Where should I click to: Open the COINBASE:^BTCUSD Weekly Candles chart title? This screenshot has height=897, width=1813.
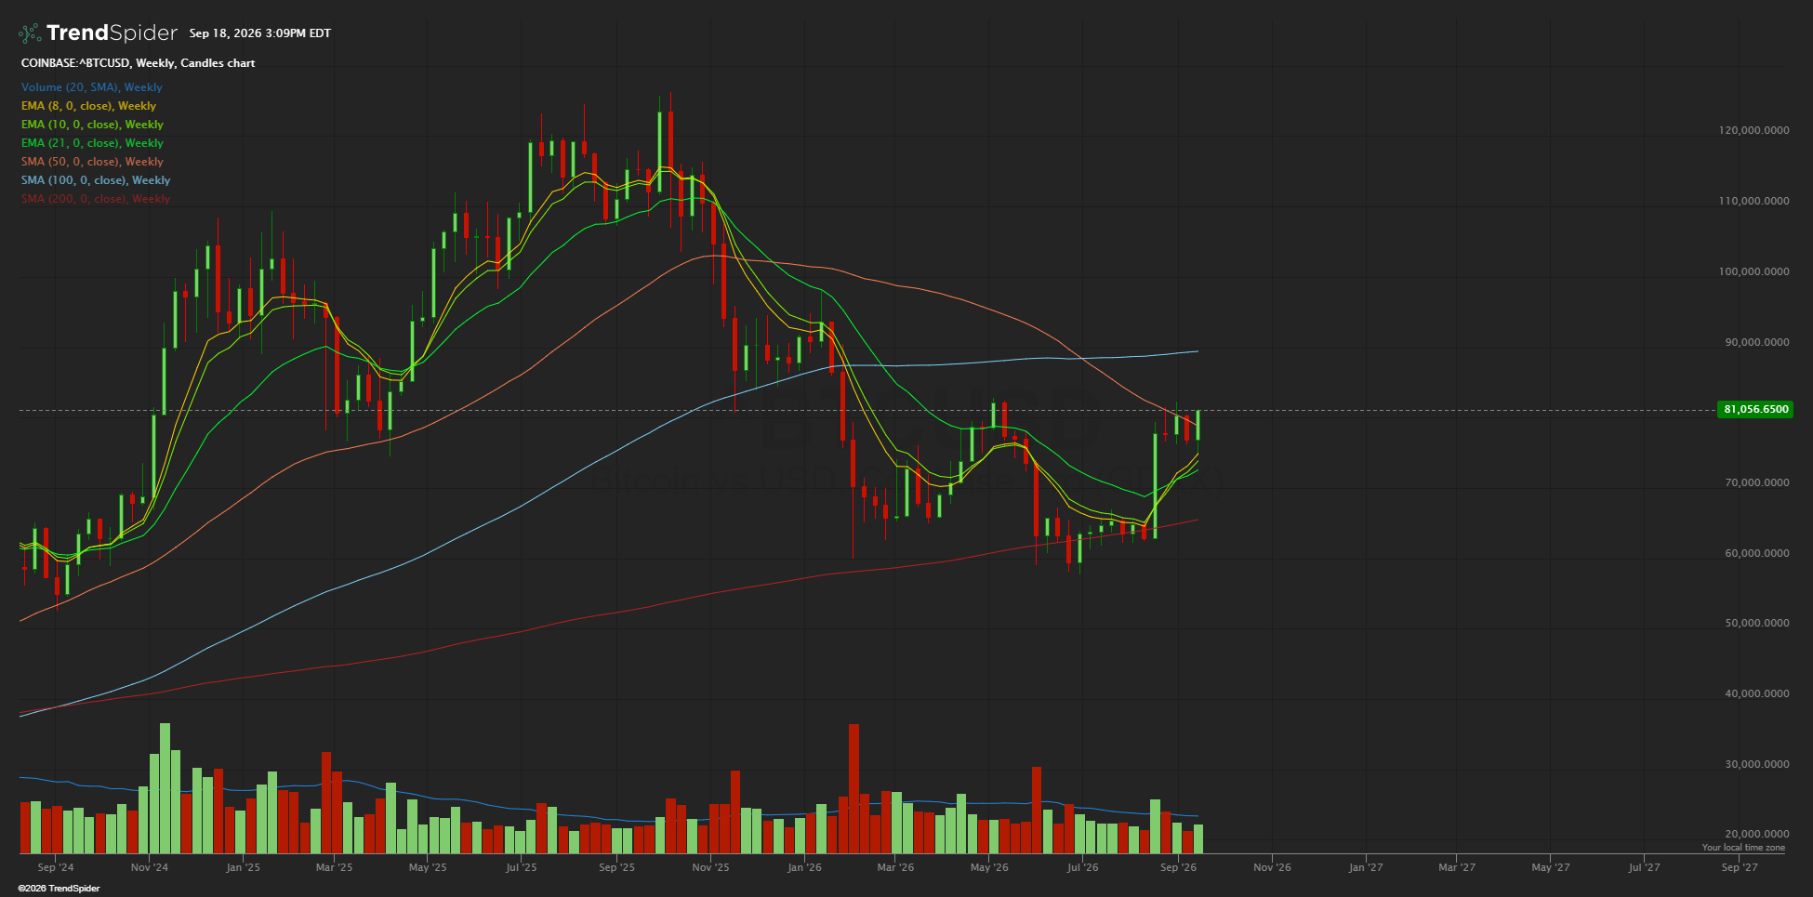coord(138,63)
